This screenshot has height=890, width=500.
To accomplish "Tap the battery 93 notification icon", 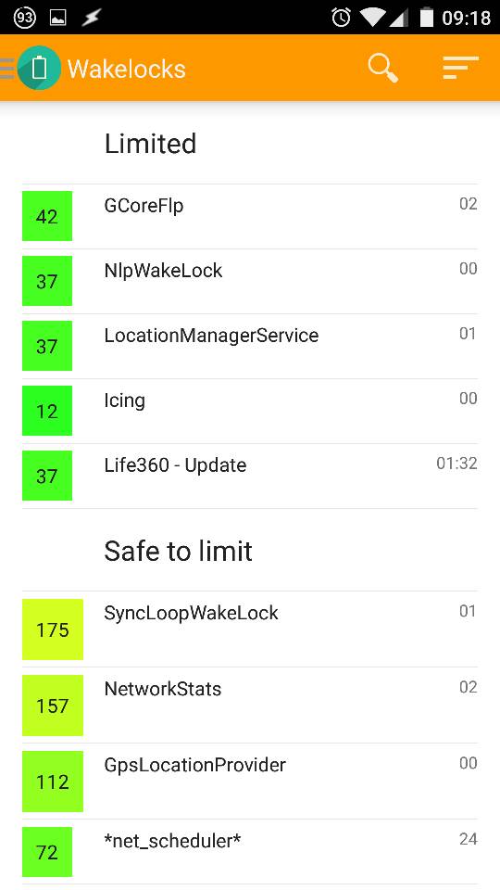I will point(24,18).
